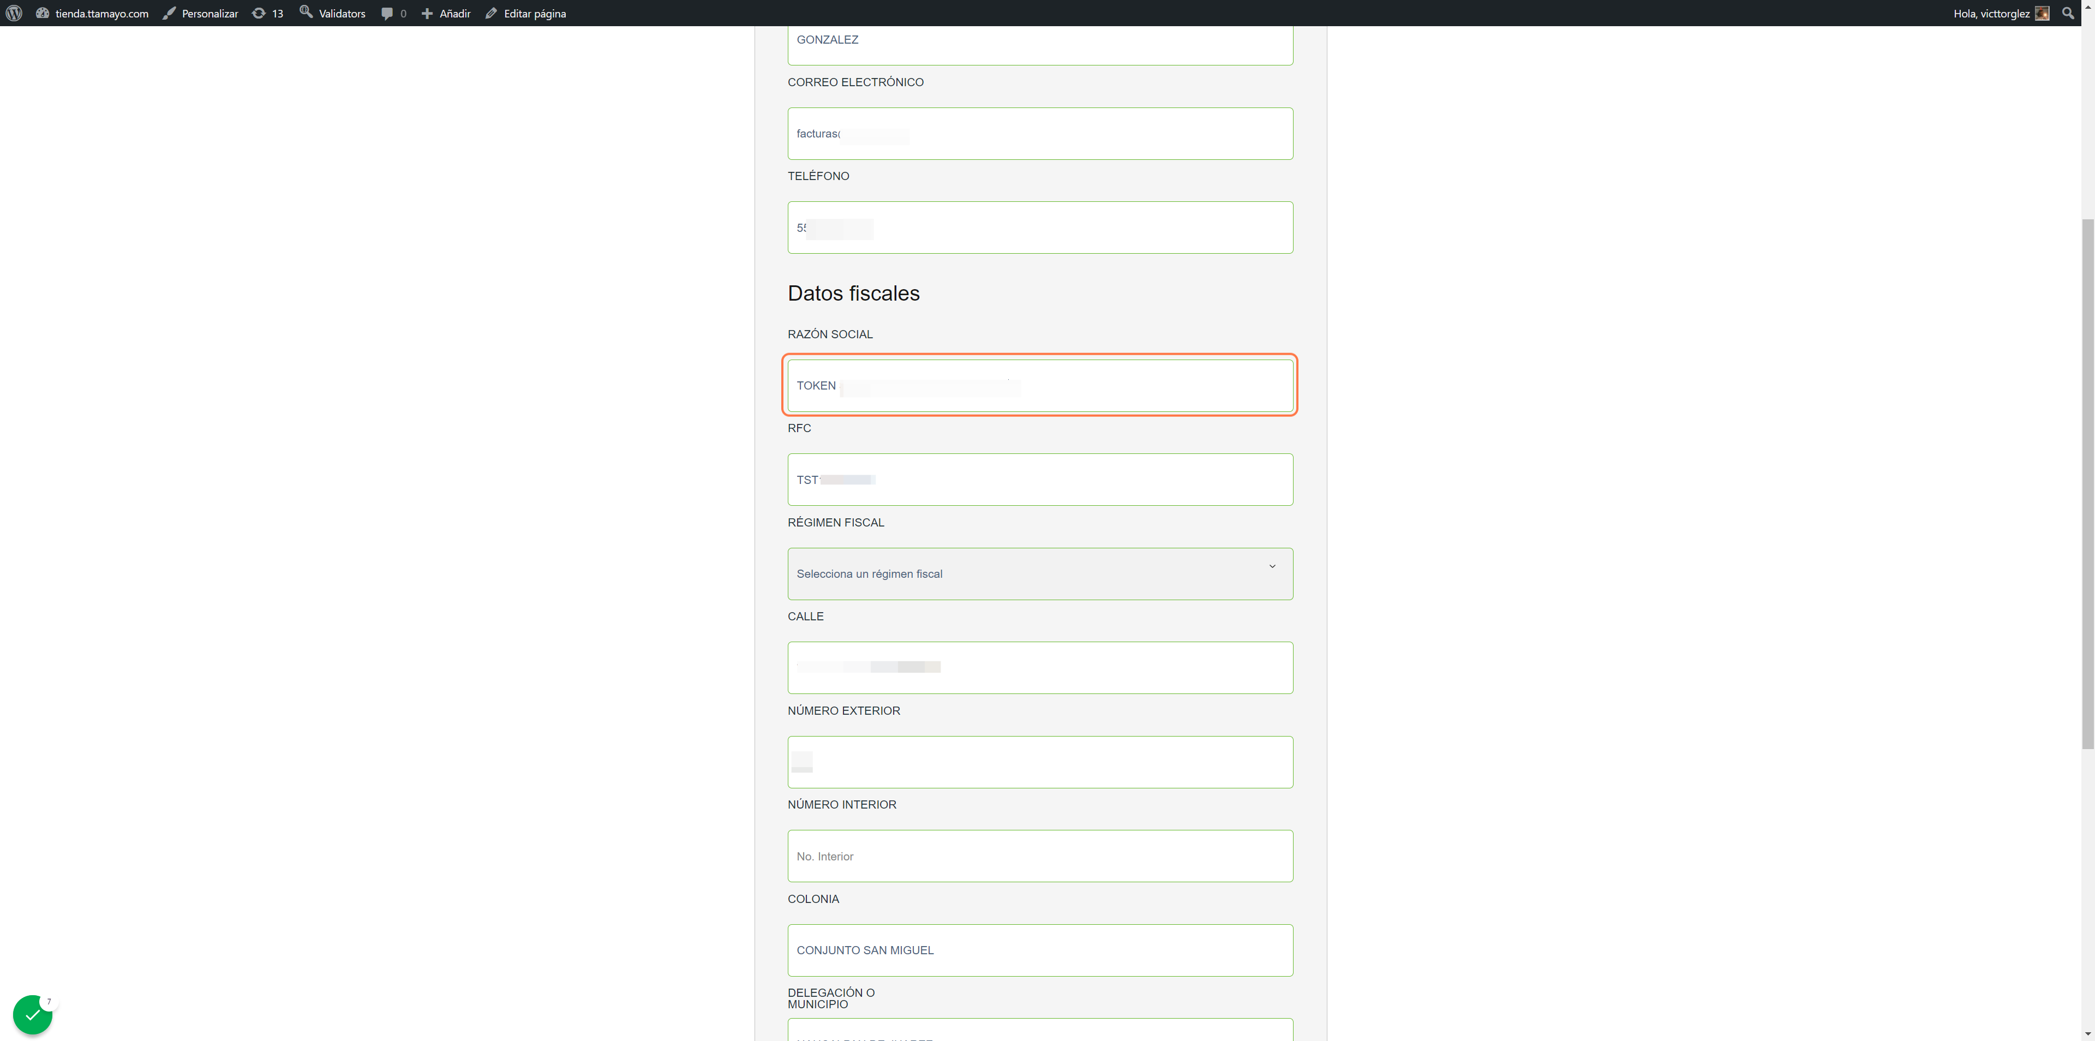
Task: Click the Número Interior field
Action: click(1040, 855)
